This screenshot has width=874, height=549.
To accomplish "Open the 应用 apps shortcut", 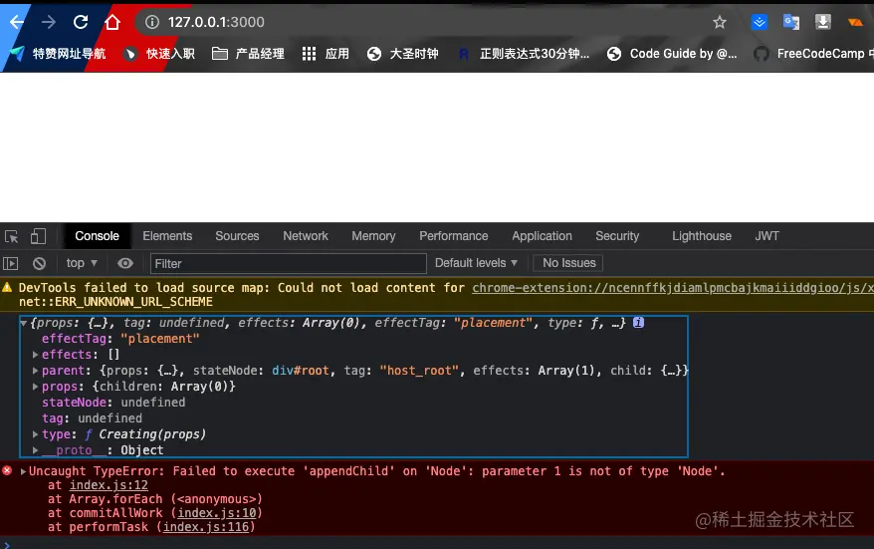I will (x=326, y=54).
